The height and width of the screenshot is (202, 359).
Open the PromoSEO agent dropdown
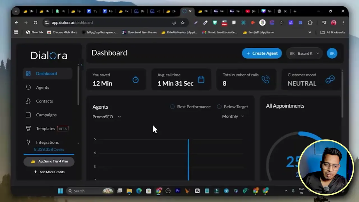107,117
